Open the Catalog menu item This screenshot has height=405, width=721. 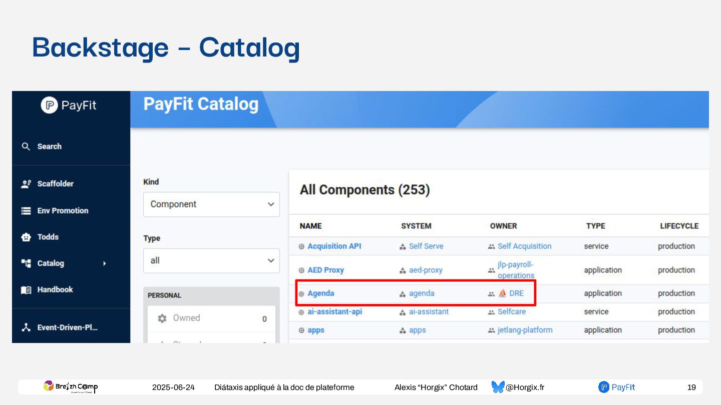pos(51,263)
